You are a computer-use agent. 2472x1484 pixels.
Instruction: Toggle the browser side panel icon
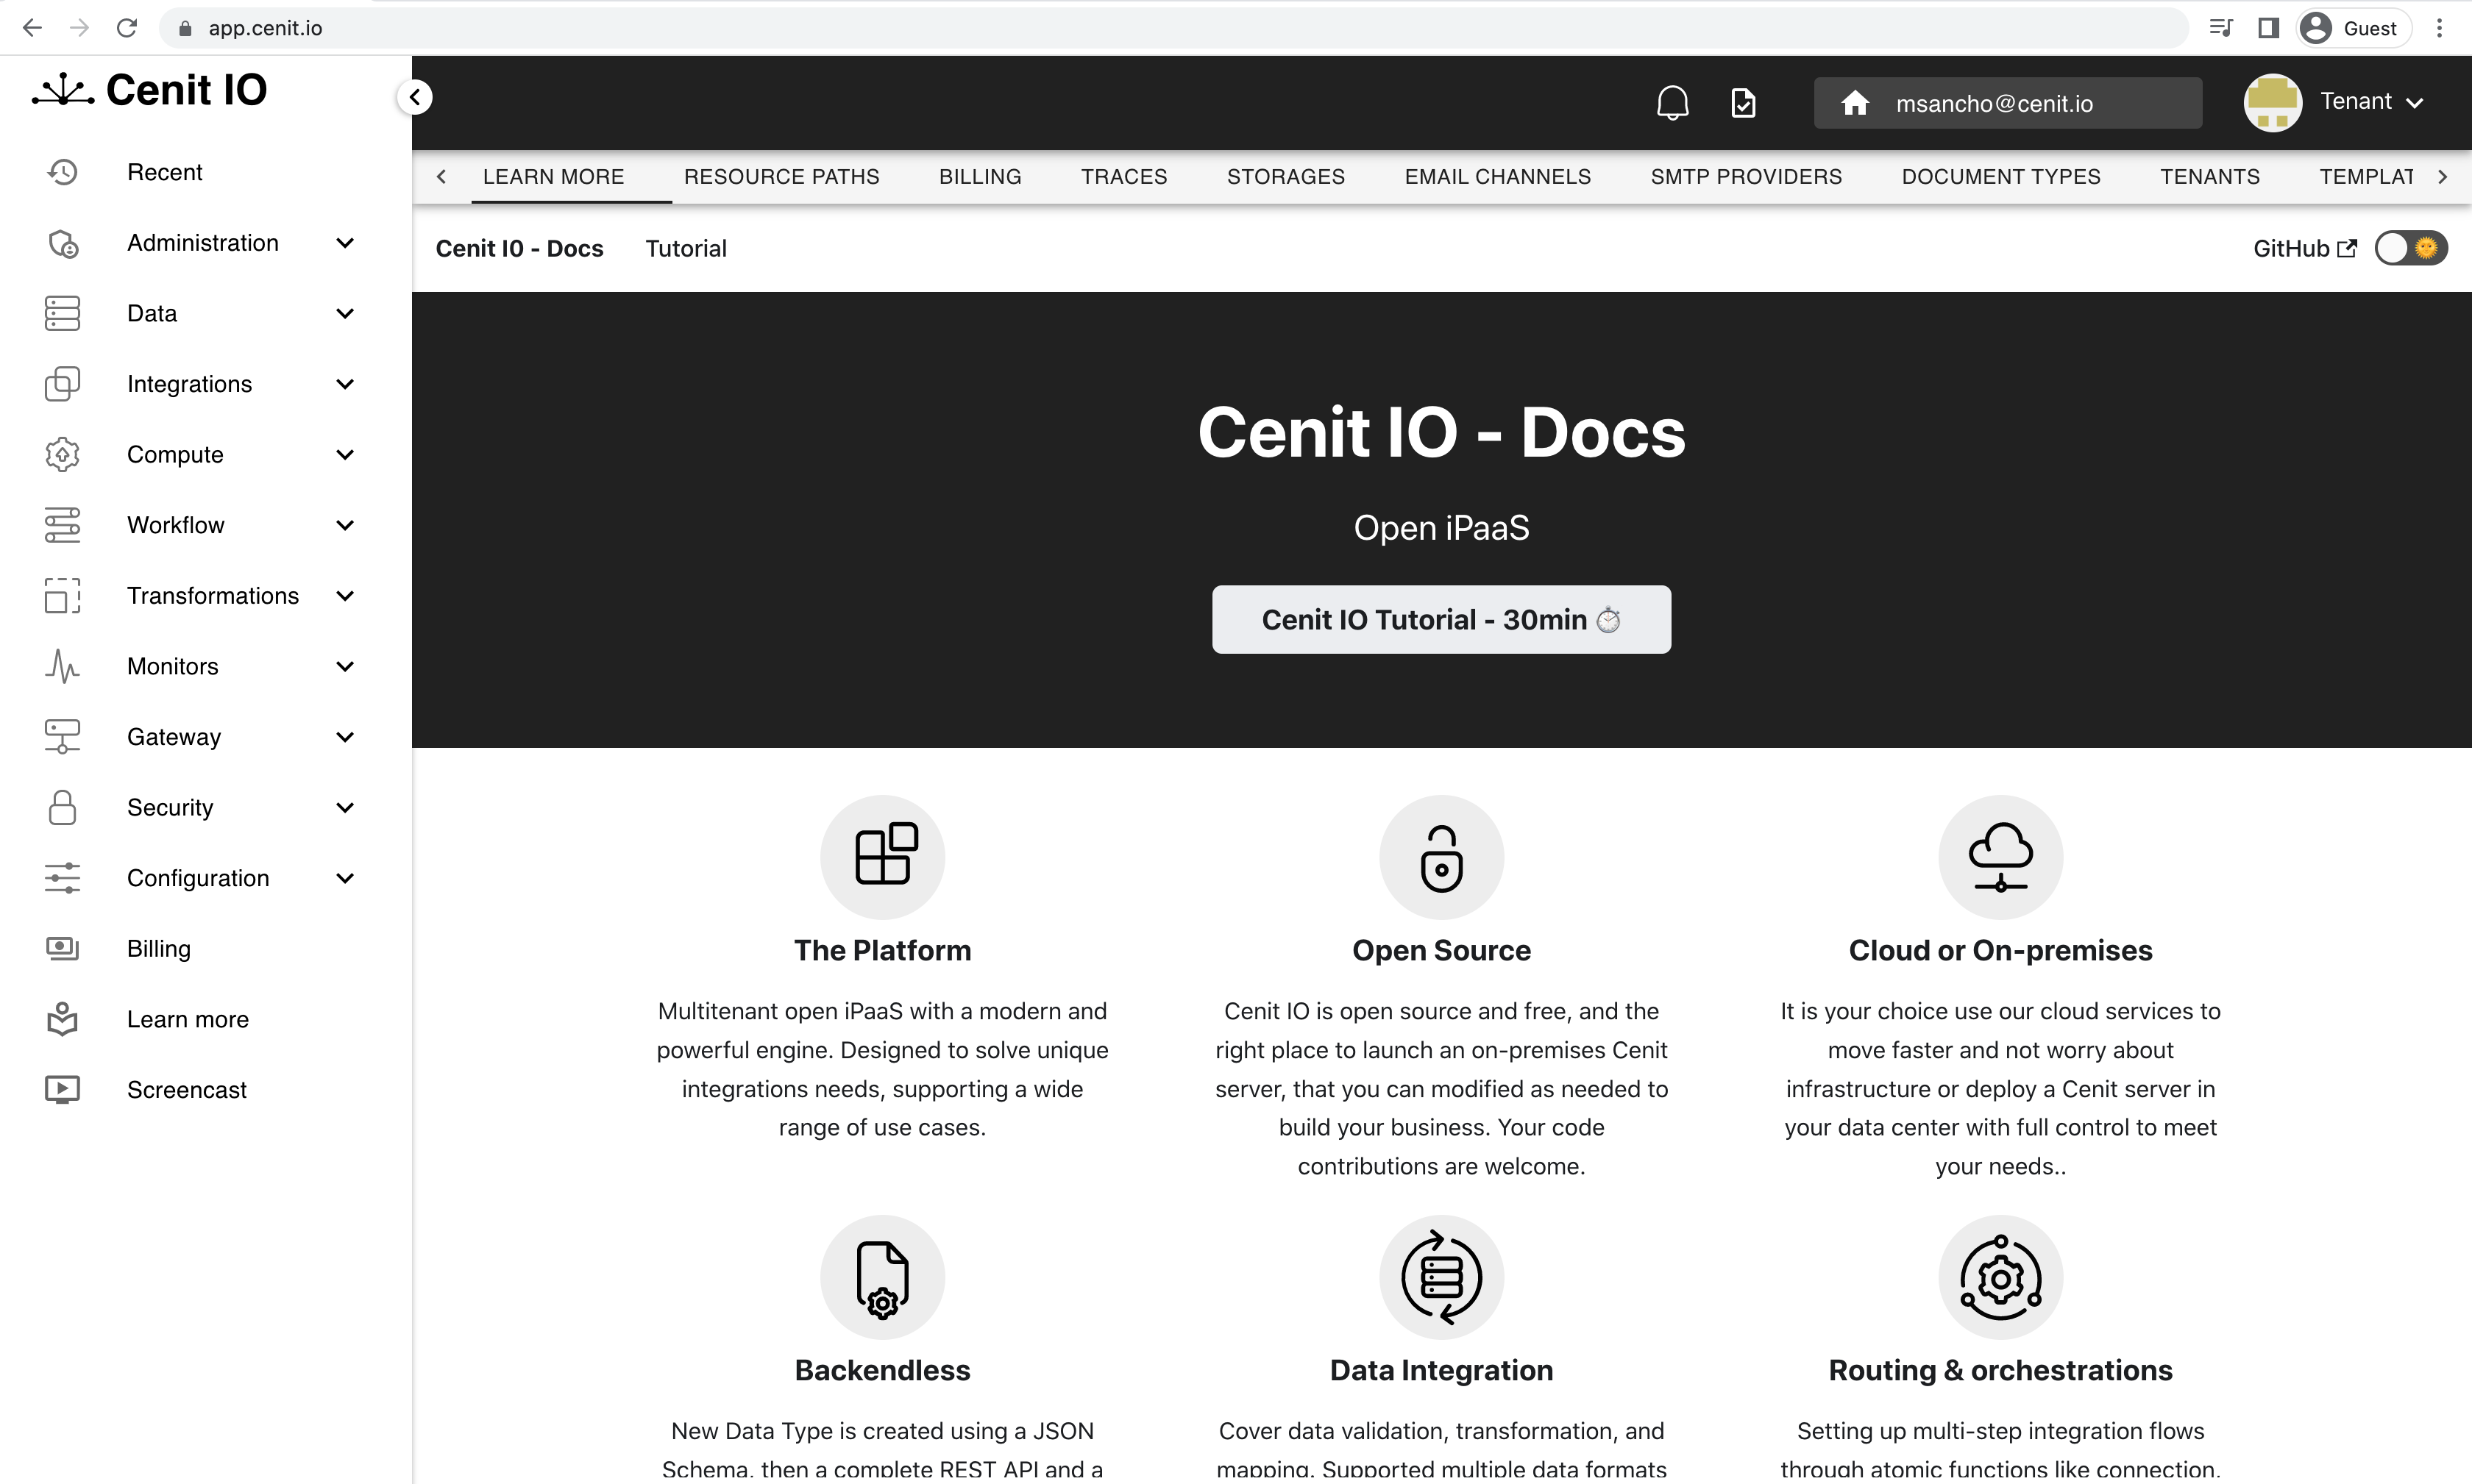(x=2268, y=28)
